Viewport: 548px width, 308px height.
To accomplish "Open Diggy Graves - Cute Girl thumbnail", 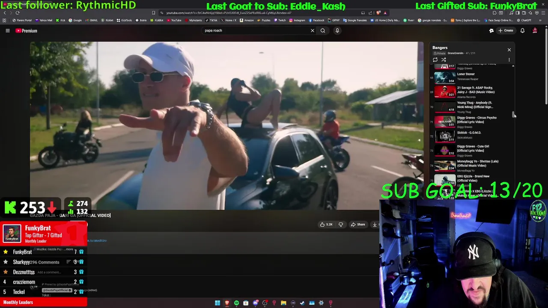I will [445, 150].
